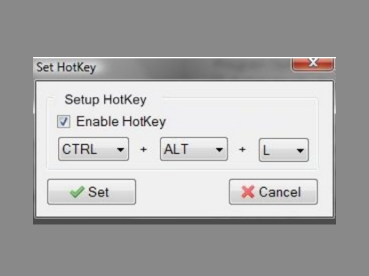Click the CTRL text in first combo box
This screenshot has width=369, height=276.
coord(80,150)
